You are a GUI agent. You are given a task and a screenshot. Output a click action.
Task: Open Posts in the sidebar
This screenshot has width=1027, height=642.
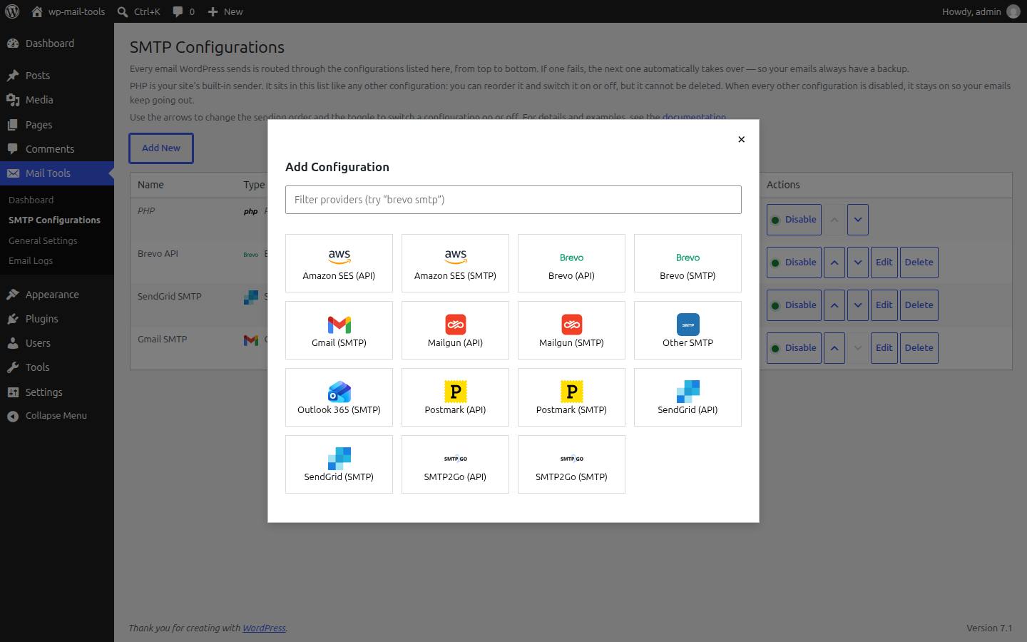(x=57, y=76)
